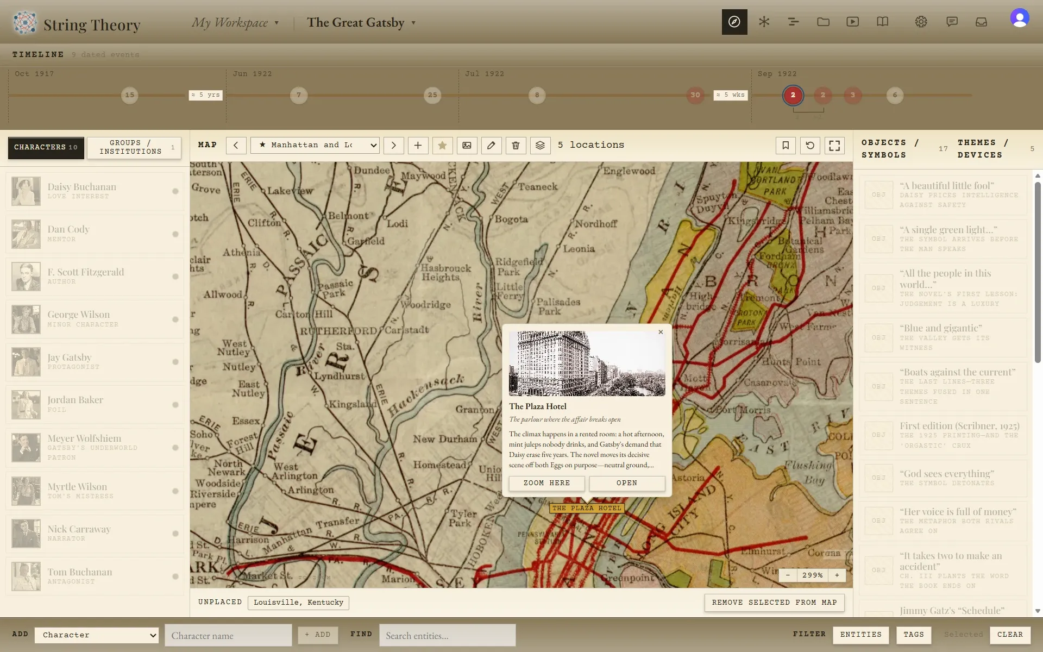Select Oct 1917 timeline marker 15
The width and height of the screenshot is (1043, 652).
point(129,95)
